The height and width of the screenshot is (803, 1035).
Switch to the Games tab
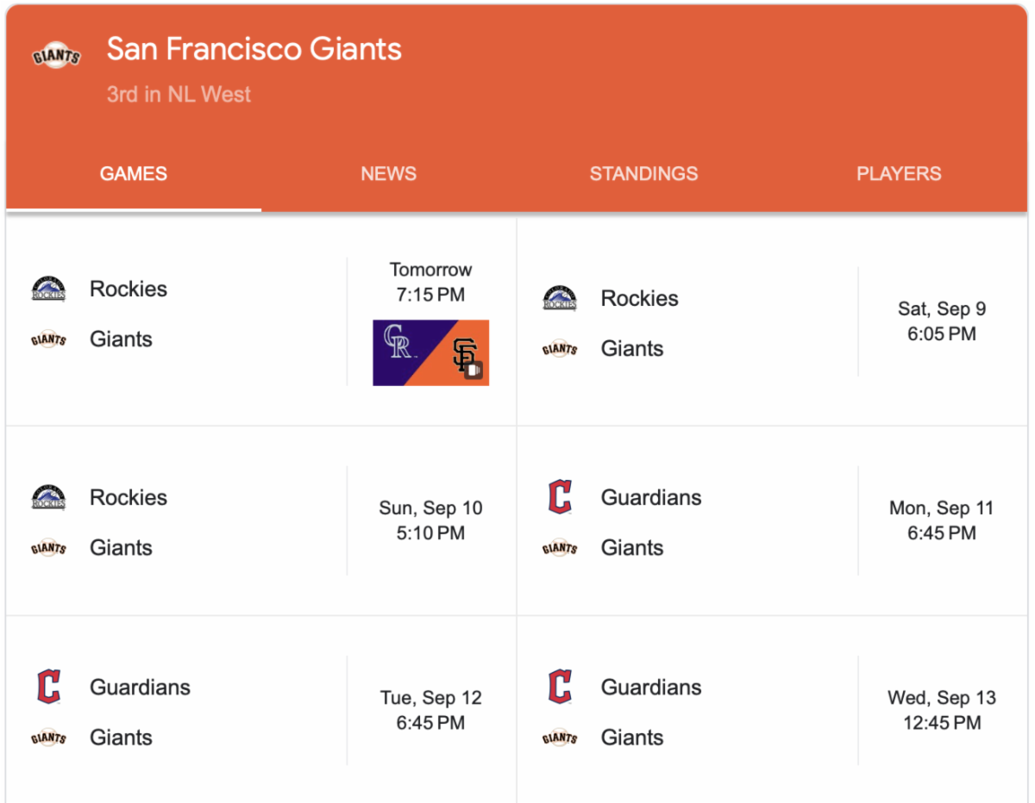(133, 174)
